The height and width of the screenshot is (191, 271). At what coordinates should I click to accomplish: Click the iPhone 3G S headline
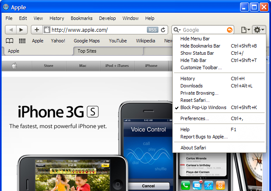click(58, 112)
